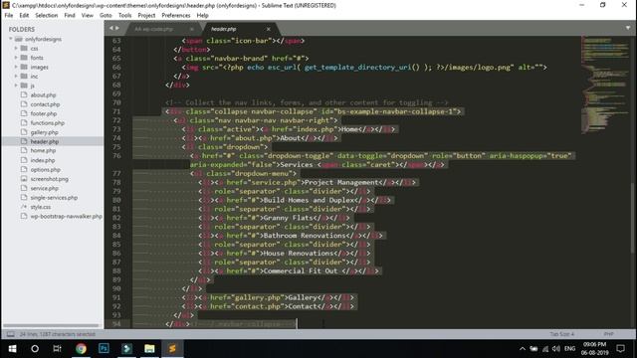Screen dimensions: 637x358
Task: Open single-services.php in the sidebar
Action: point(54,198)
